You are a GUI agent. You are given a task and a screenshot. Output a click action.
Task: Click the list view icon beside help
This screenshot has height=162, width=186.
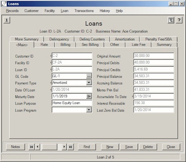pyautogui.click(x=171, y=20)
